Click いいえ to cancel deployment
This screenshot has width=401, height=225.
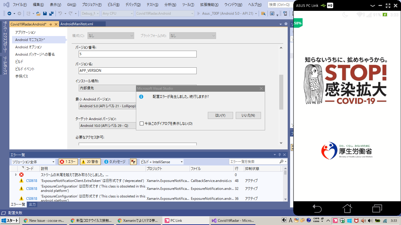(248, 115)
